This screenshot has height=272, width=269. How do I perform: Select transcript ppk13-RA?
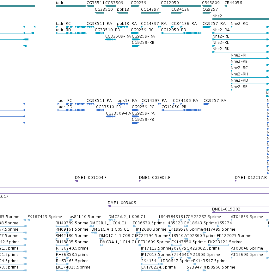point(127,24)
